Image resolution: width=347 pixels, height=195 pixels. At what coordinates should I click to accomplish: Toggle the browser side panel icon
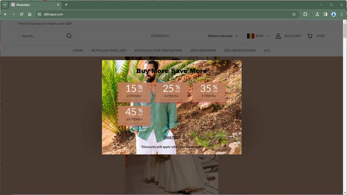click(x=325, y=14)
